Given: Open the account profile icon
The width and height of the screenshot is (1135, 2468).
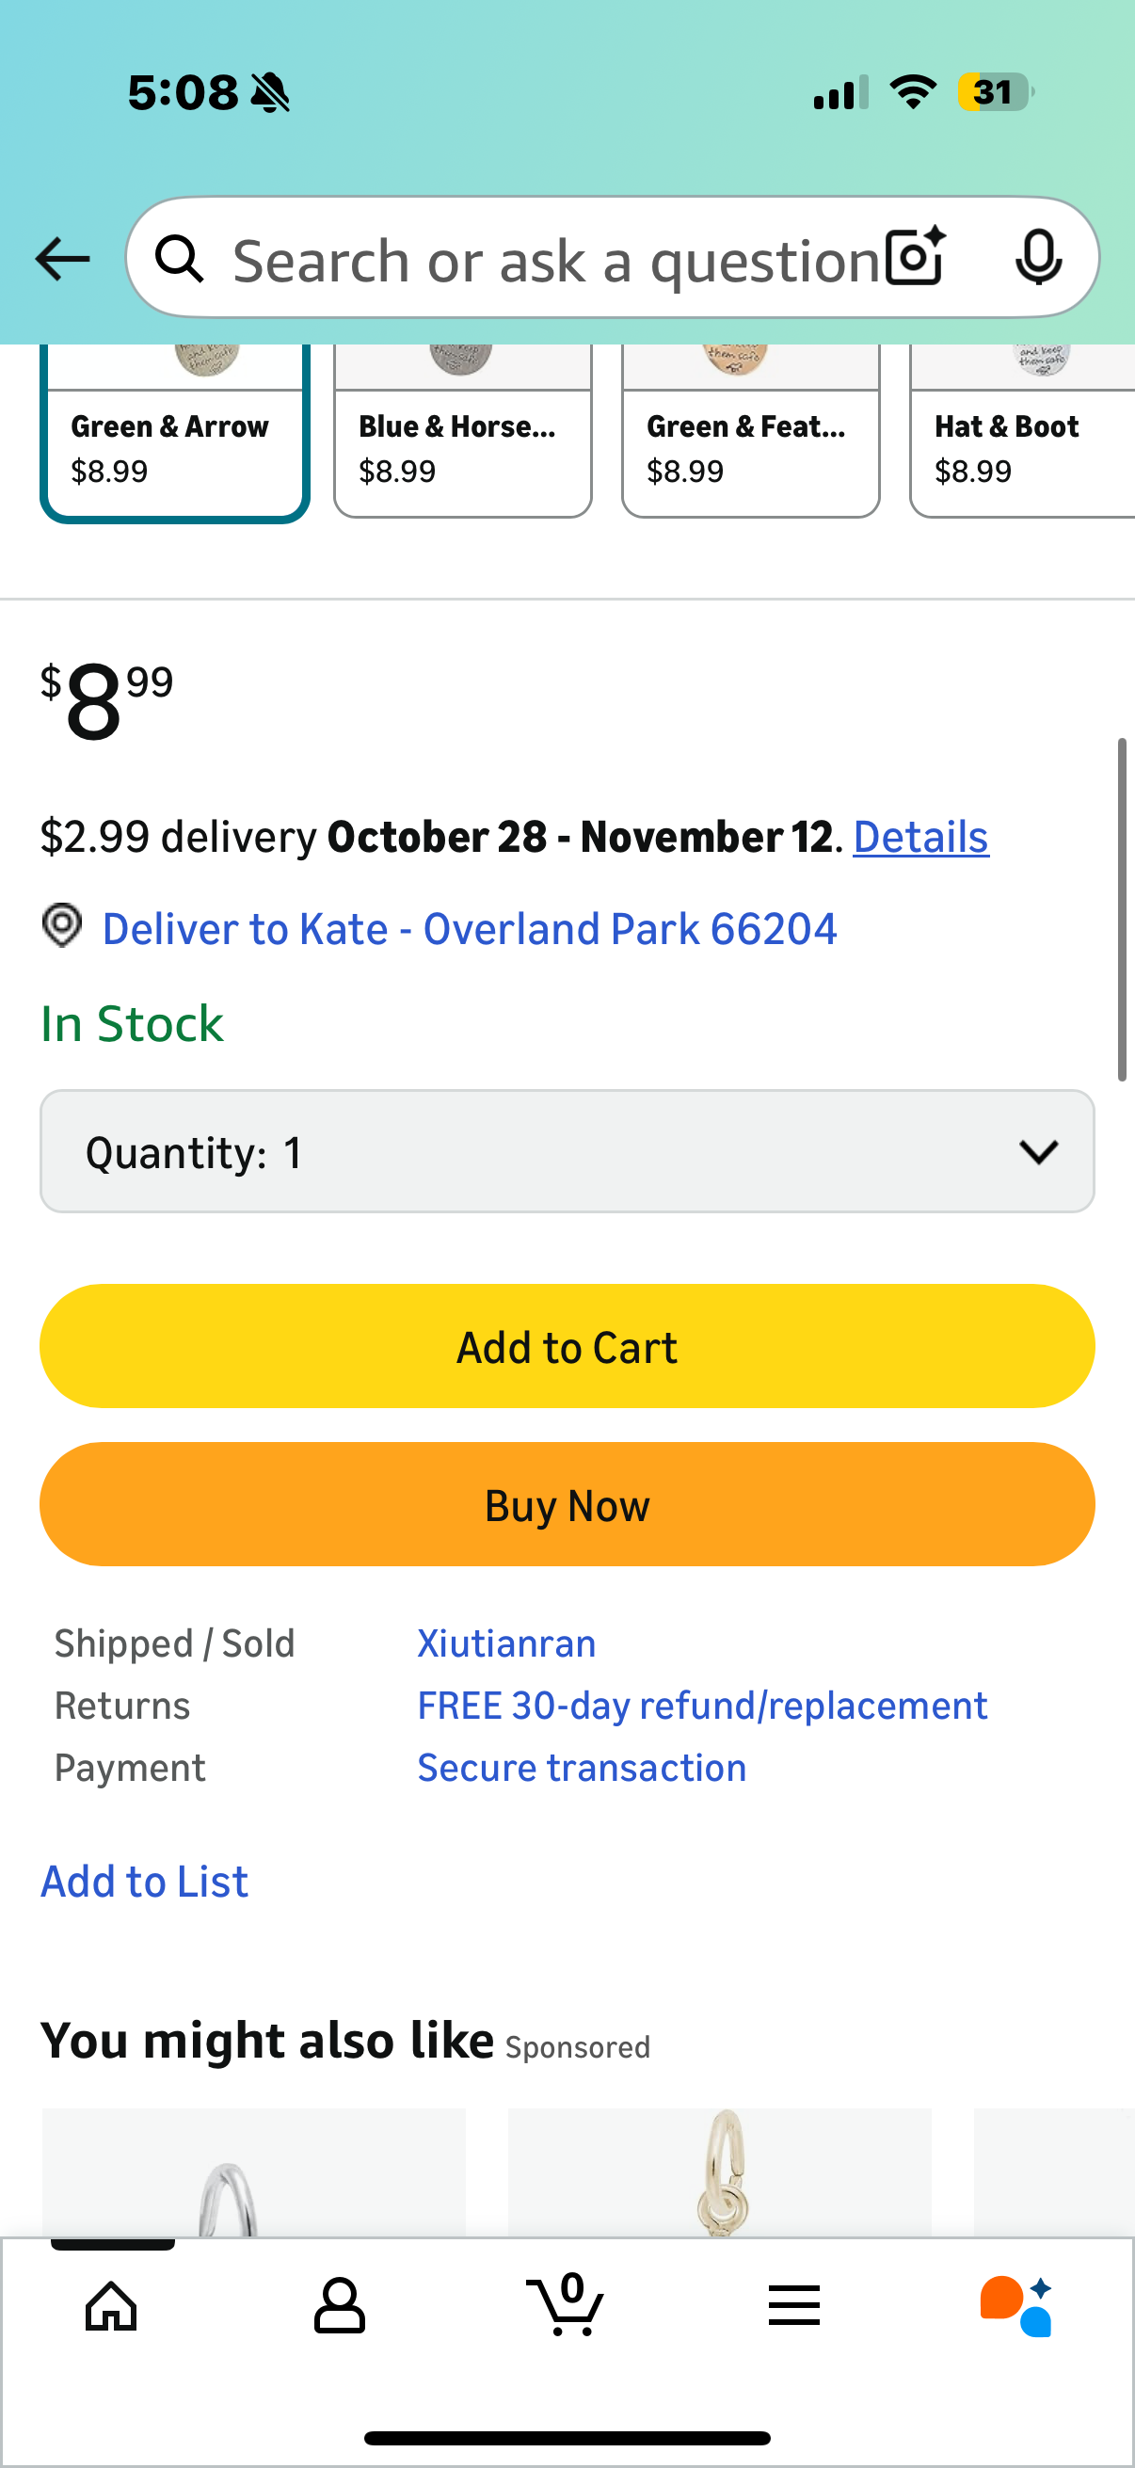Looking at the screenshot, I should (x=339, y=2305).
